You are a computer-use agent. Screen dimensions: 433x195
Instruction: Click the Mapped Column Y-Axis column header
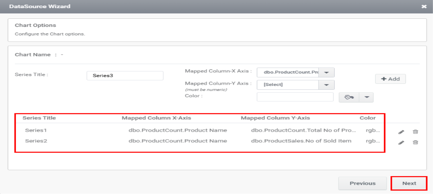275,118
